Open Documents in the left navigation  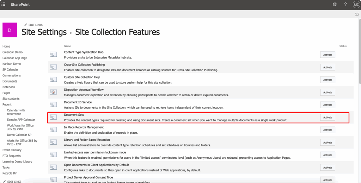coord(10,81)
